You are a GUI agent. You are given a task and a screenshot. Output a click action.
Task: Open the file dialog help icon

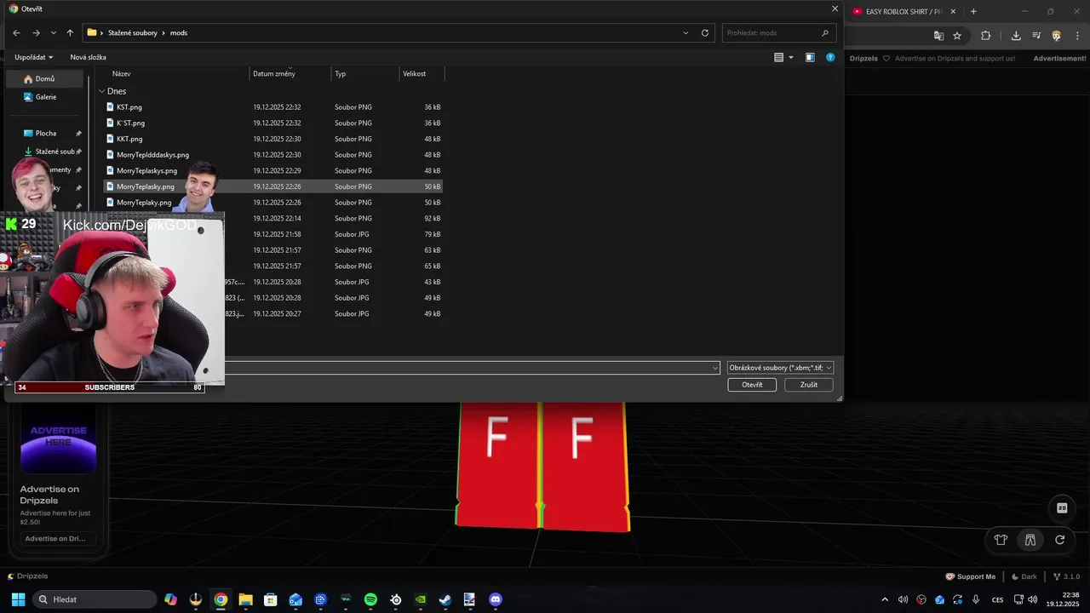(830, 58)
